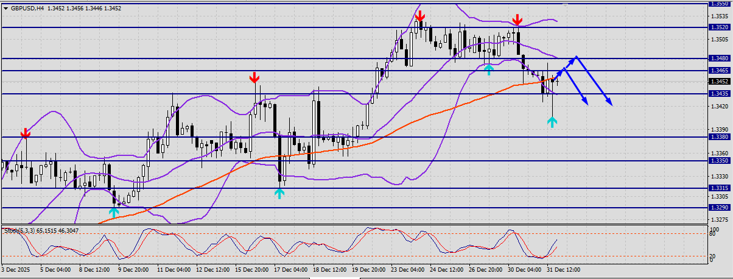Select the red down arrow above 23 Dec peak

(420, 16)
